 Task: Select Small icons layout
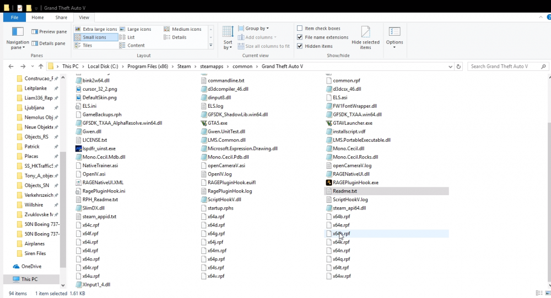click(95, 37)
